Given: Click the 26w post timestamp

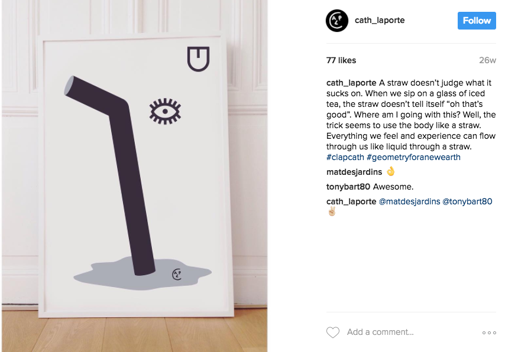Looking at the screenshot, I should tap(488, 60).
